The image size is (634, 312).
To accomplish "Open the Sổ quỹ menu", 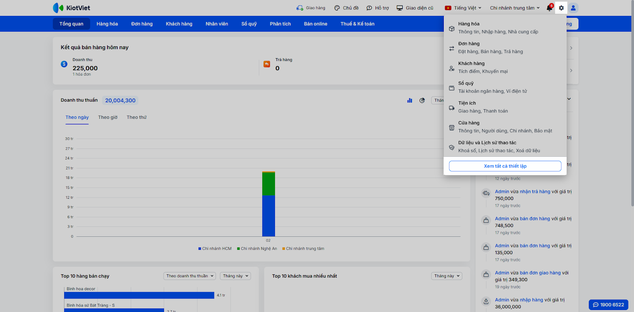I will [249, 24].
